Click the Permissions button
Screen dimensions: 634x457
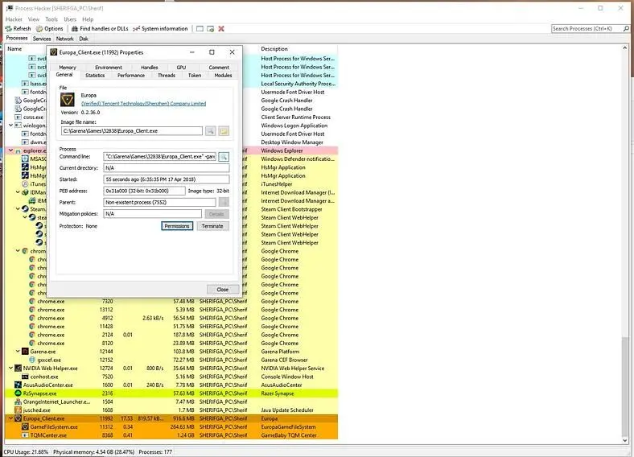(177, 226)
